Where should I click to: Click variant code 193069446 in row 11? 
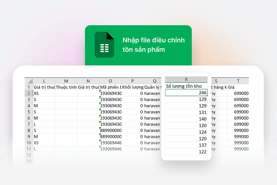click(110, 149)
